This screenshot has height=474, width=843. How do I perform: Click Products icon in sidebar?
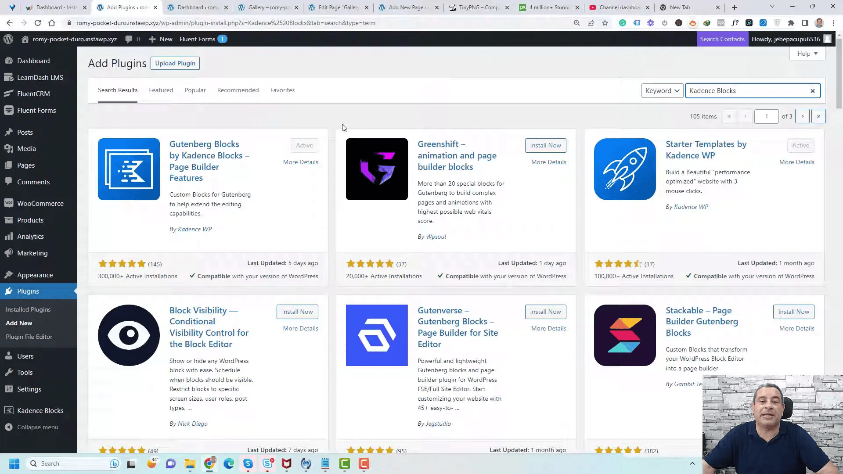8,220
